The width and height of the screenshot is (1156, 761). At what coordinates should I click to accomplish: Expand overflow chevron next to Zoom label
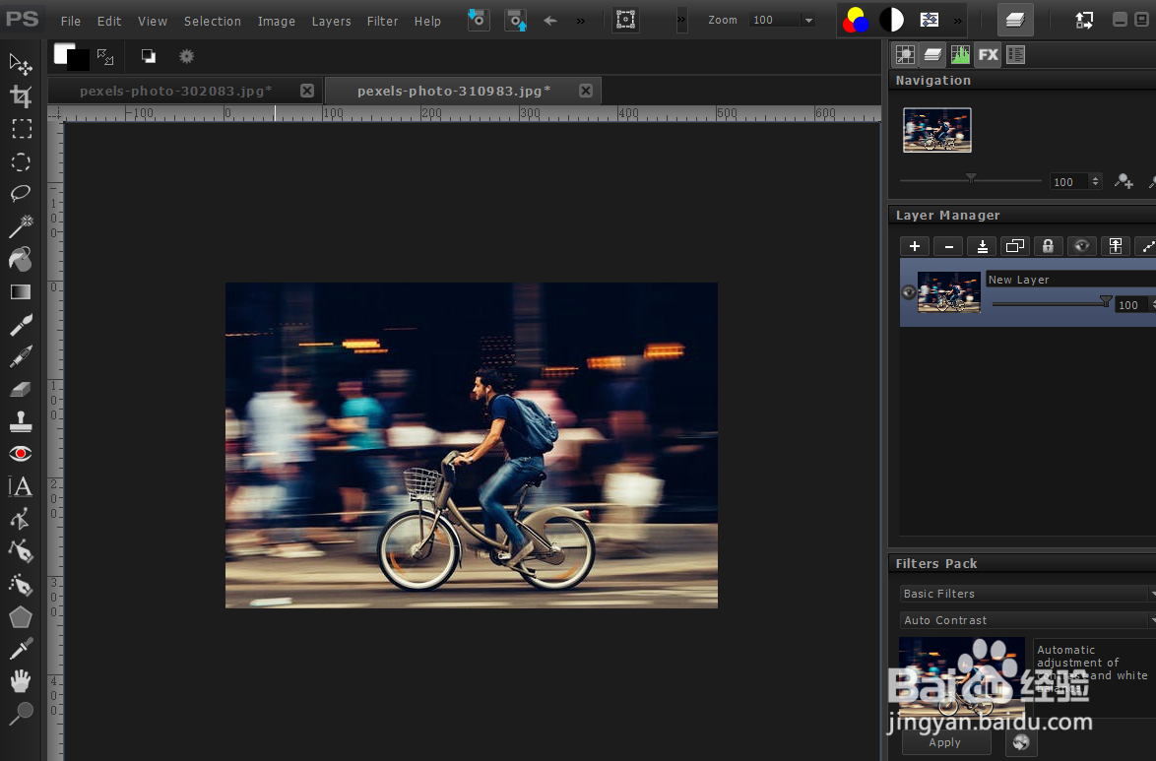pyautogui.click(x=682, y=20)
